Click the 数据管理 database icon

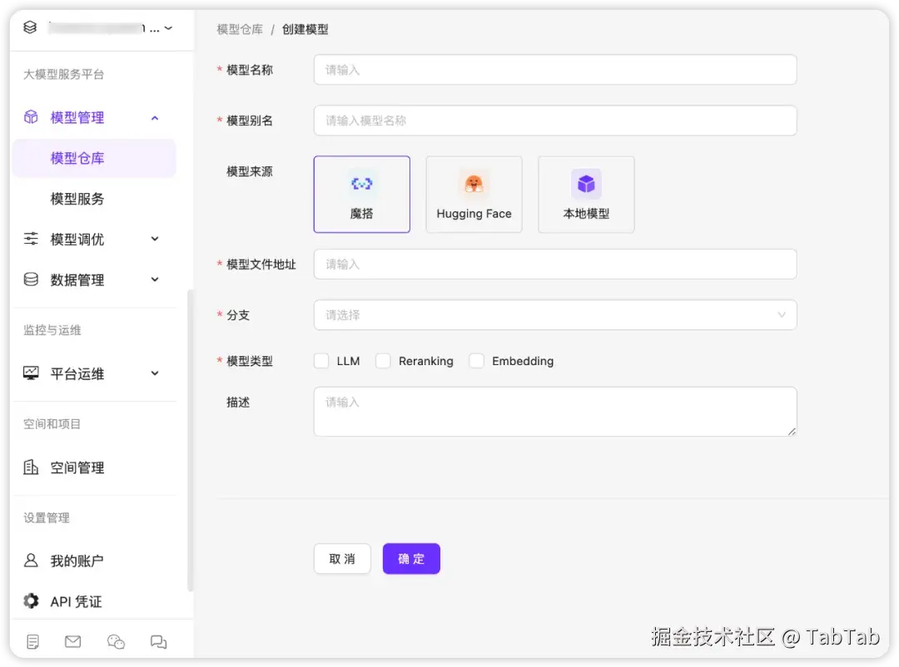[30, 279]
